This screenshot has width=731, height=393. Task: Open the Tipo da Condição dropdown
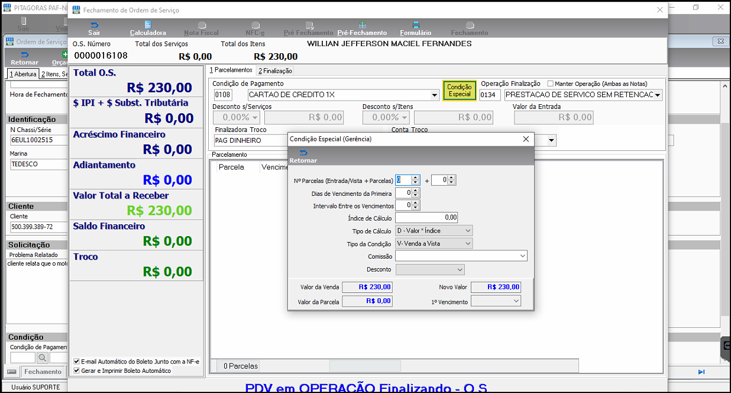(468, 244)
